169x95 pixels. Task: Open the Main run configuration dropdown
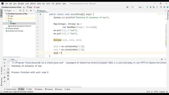coord(140,7)
